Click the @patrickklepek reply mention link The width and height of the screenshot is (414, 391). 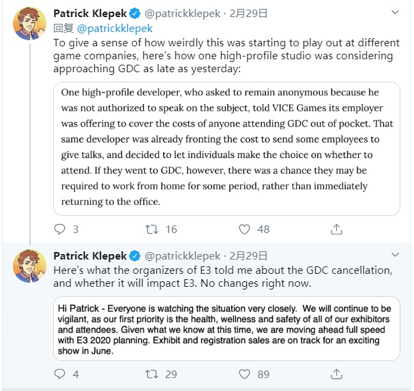point(115,29)
